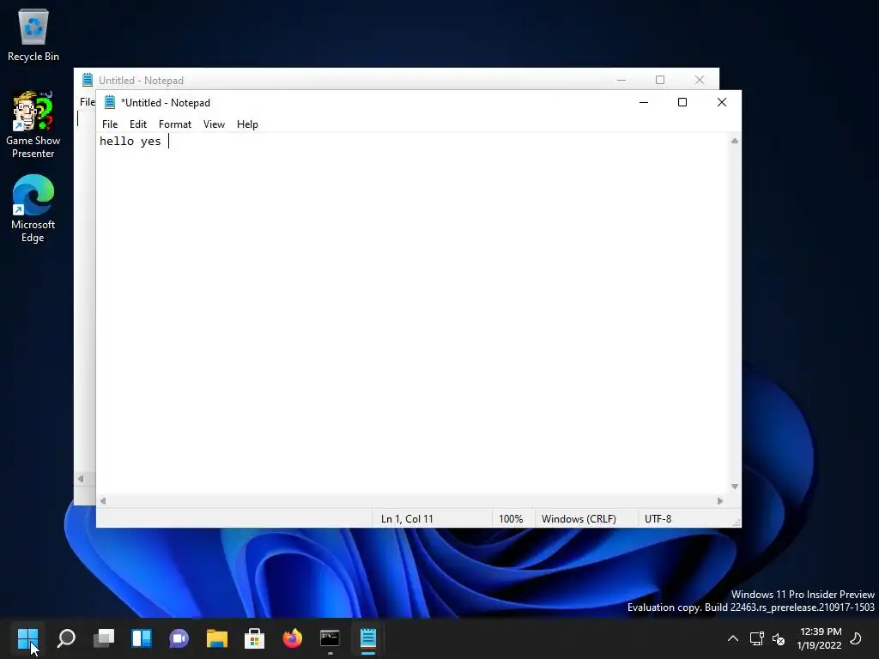Screen dimensions: 879x659
Task: Maximize the front *Untitled Notepad window
Action: (682, 102)
